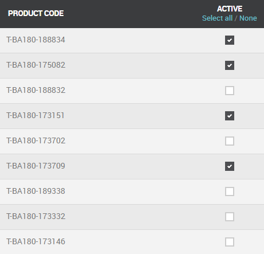Image resolution: width=264 pixels, height=254 pixels.
Task: Mark T-BA180-173146 as active
Action: pyautogui.click(x=230, y=242)
